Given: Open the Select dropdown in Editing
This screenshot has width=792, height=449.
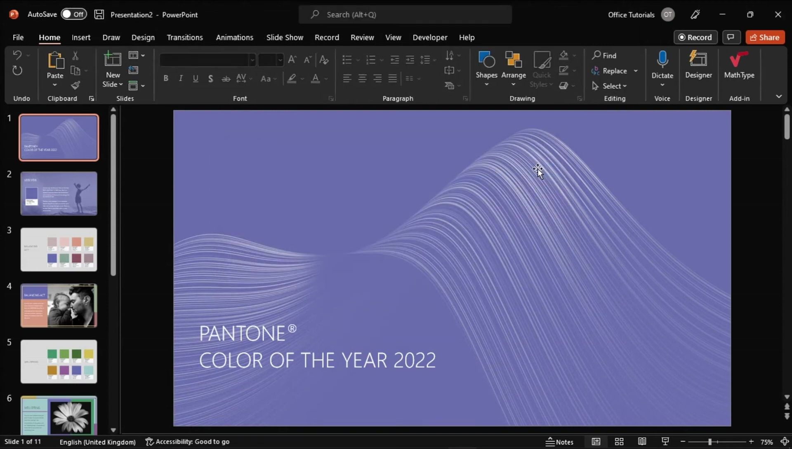Looking at the screenshot, I should coord(610,86).
